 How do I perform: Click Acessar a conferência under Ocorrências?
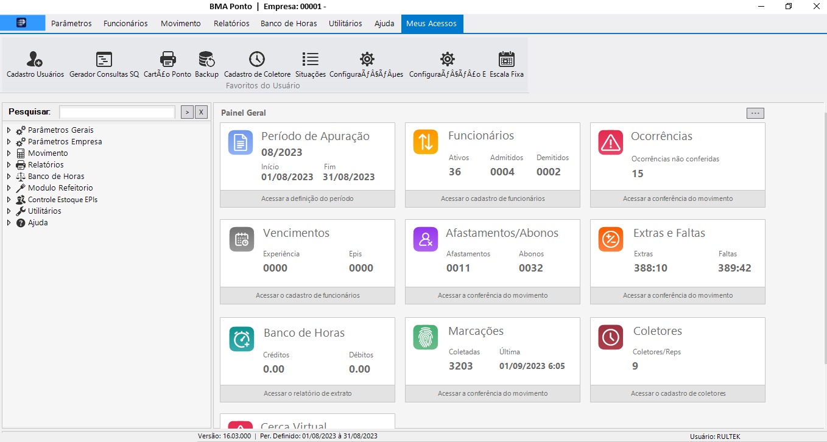coord(678,198)
